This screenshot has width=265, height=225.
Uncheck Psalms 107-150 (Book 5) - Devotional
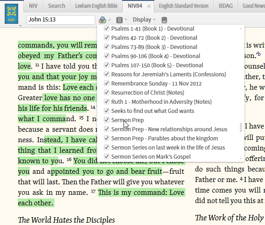[107, 65]
